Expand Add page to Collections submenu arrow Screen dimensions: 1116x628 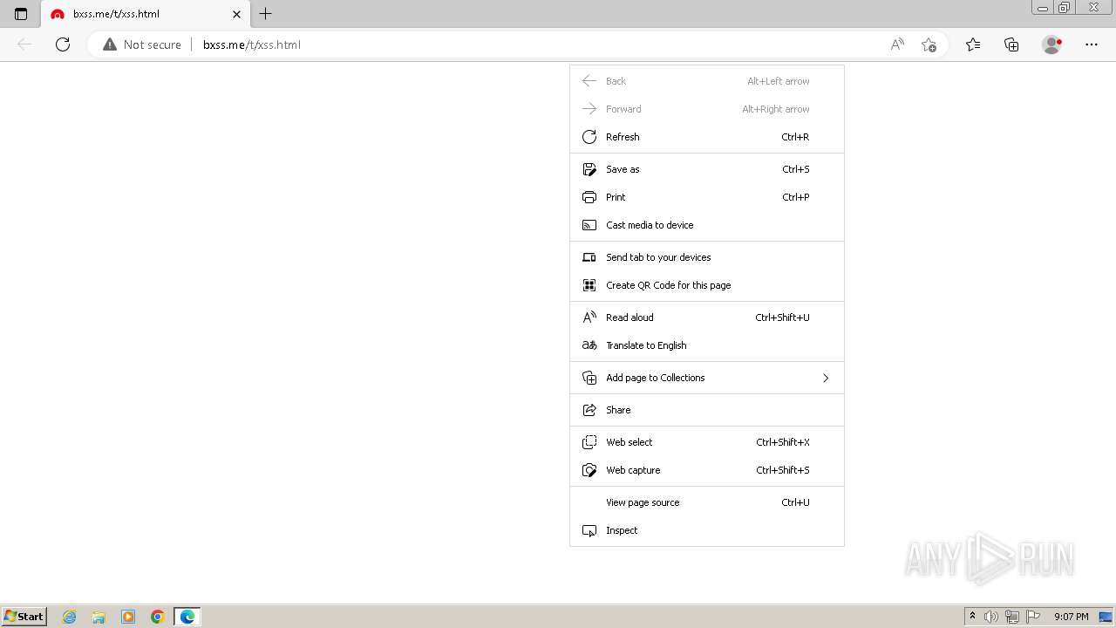pyautogui.click(x=825, y=378)
